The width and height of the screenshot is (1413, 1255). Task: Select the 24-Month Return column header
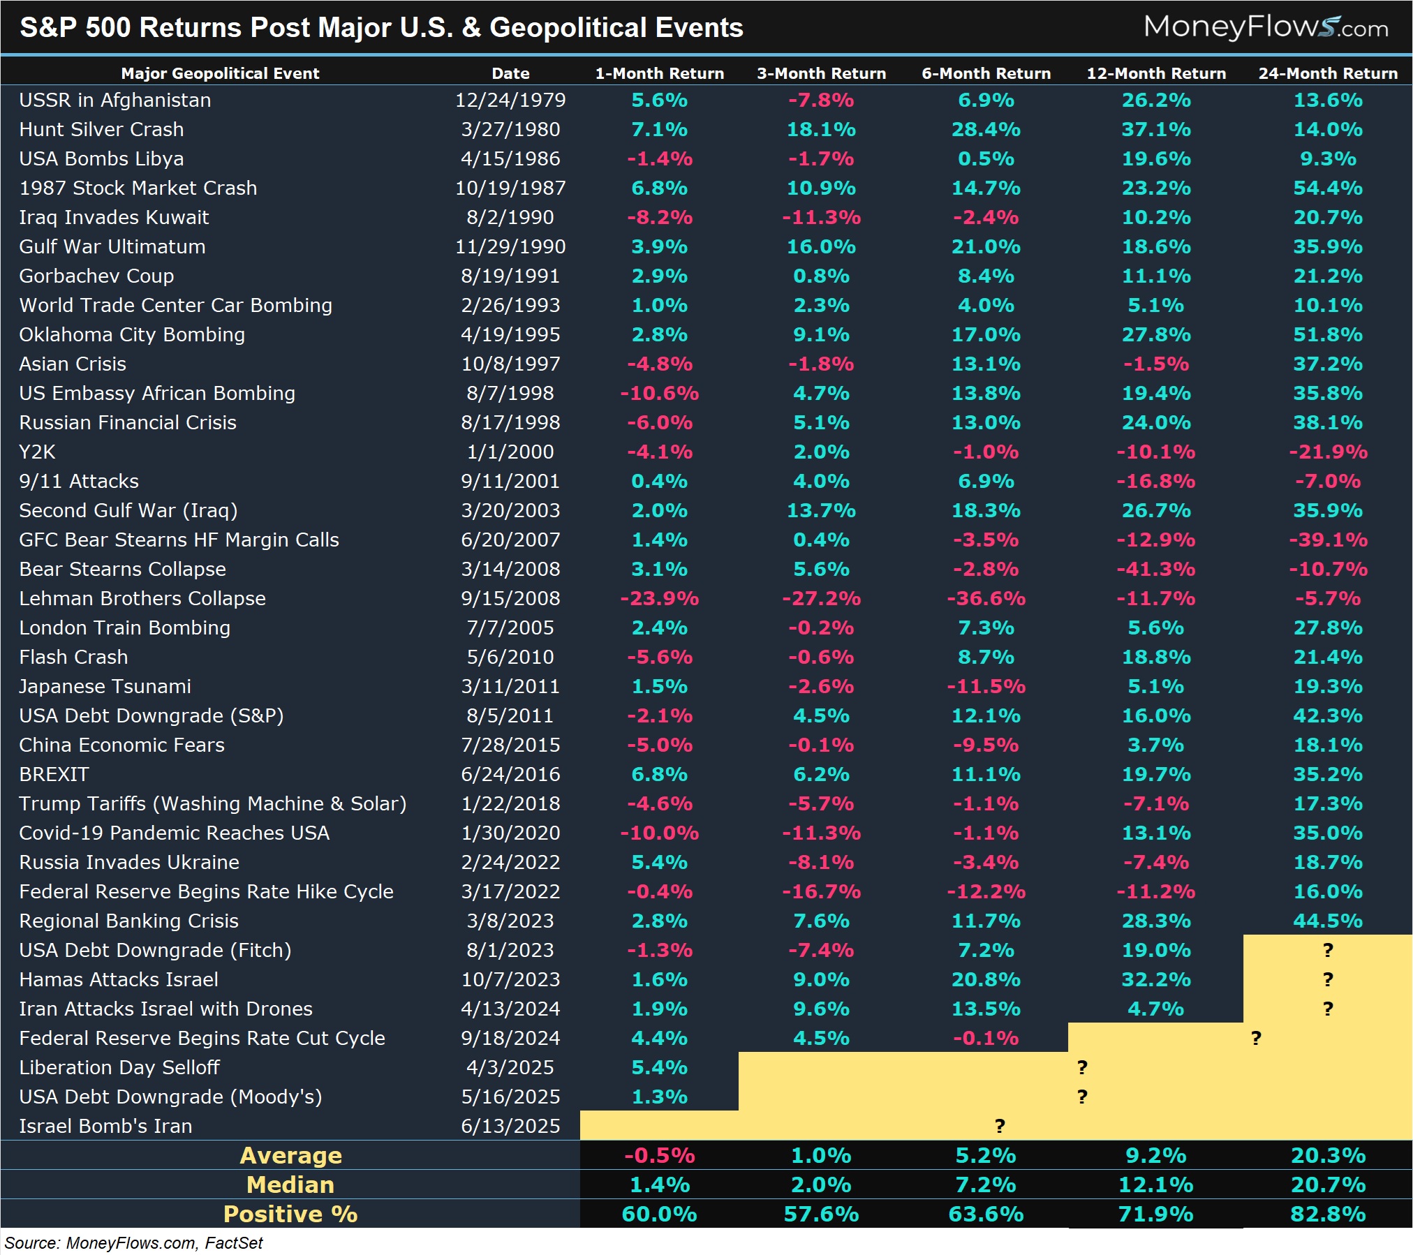[x=1327, y=73]
